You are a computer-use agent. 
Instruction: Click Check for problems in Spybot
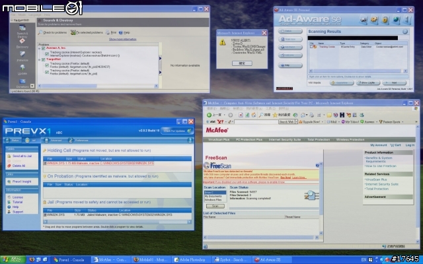click(52, 32)
